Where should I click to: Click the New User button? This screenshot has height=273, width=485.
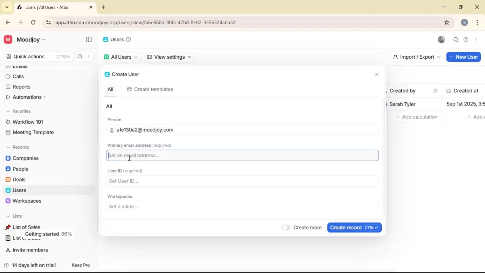(464, 57)
